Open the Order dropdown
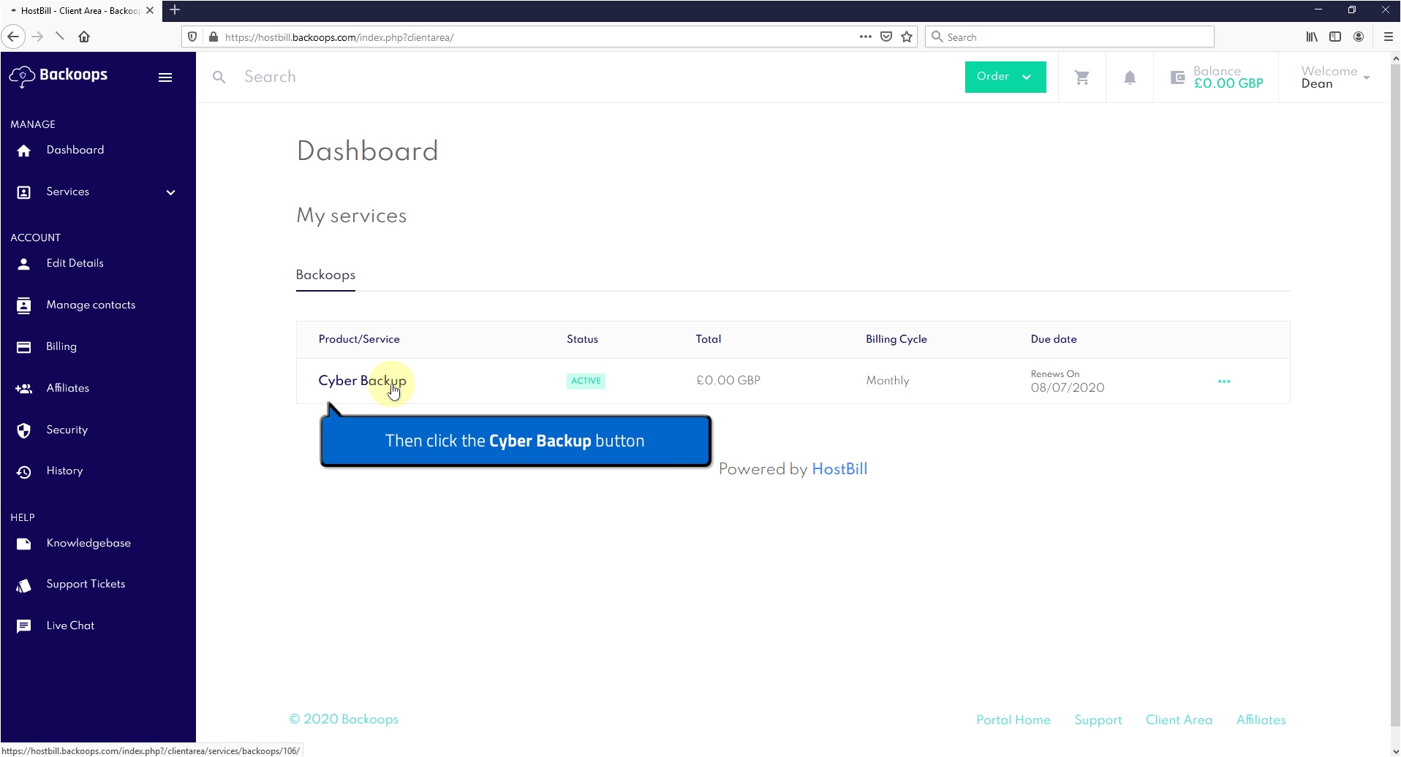Viewport: 1401px width, 757px height. click(x=1005, y=77)
